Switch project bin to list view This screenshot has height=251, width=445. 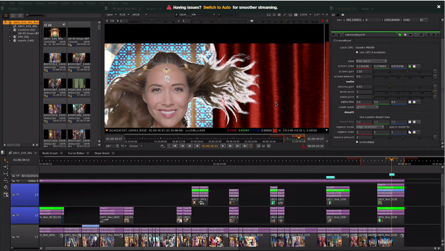click(x=20, y=15)
